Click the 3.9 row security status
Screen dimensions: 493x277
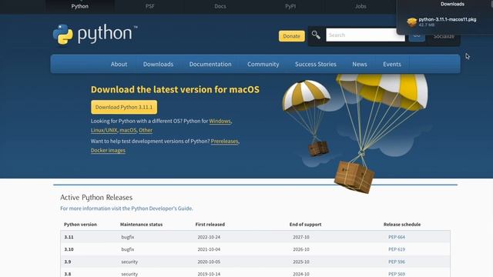129,262
